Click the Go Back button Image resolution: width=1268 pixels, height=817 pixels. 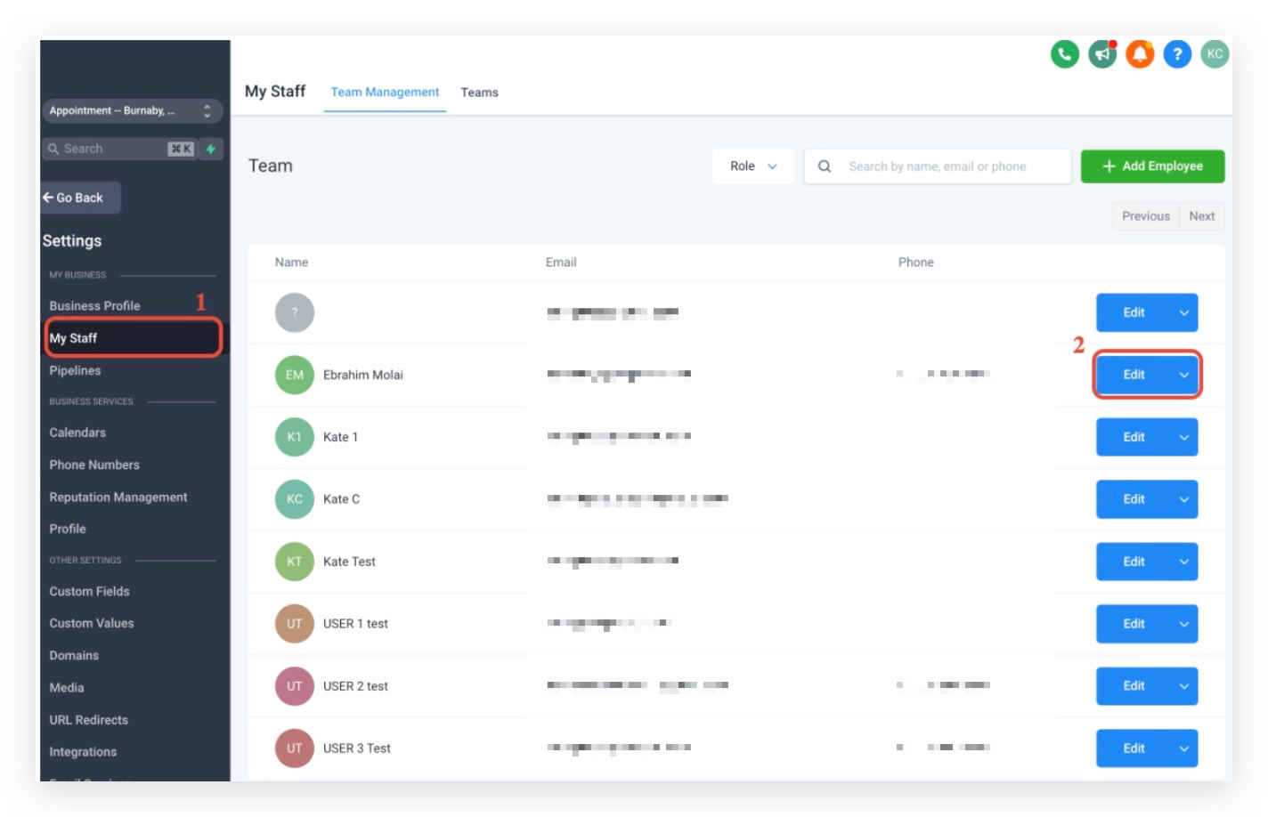[x=80, y=198]
